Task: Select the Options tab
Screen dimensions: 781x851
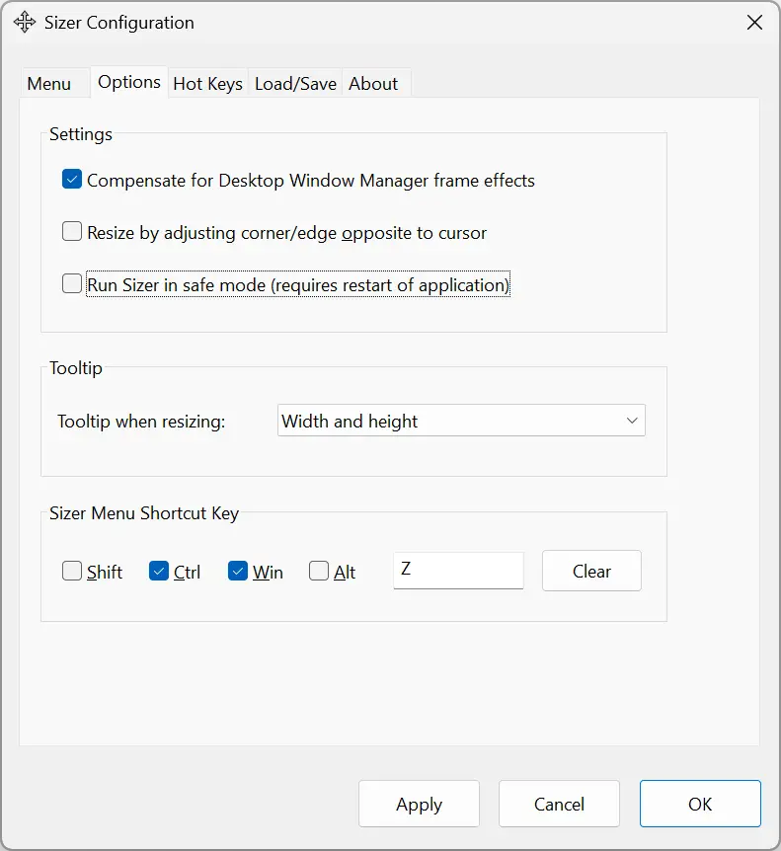Action: click(x=129, y=82)
